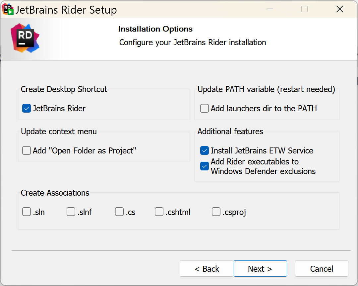The width and height of the screenshot is (358, 286).
Task: Tick the .slnf association checkbox
Action: pyautogui.click(x=71, y=212)
